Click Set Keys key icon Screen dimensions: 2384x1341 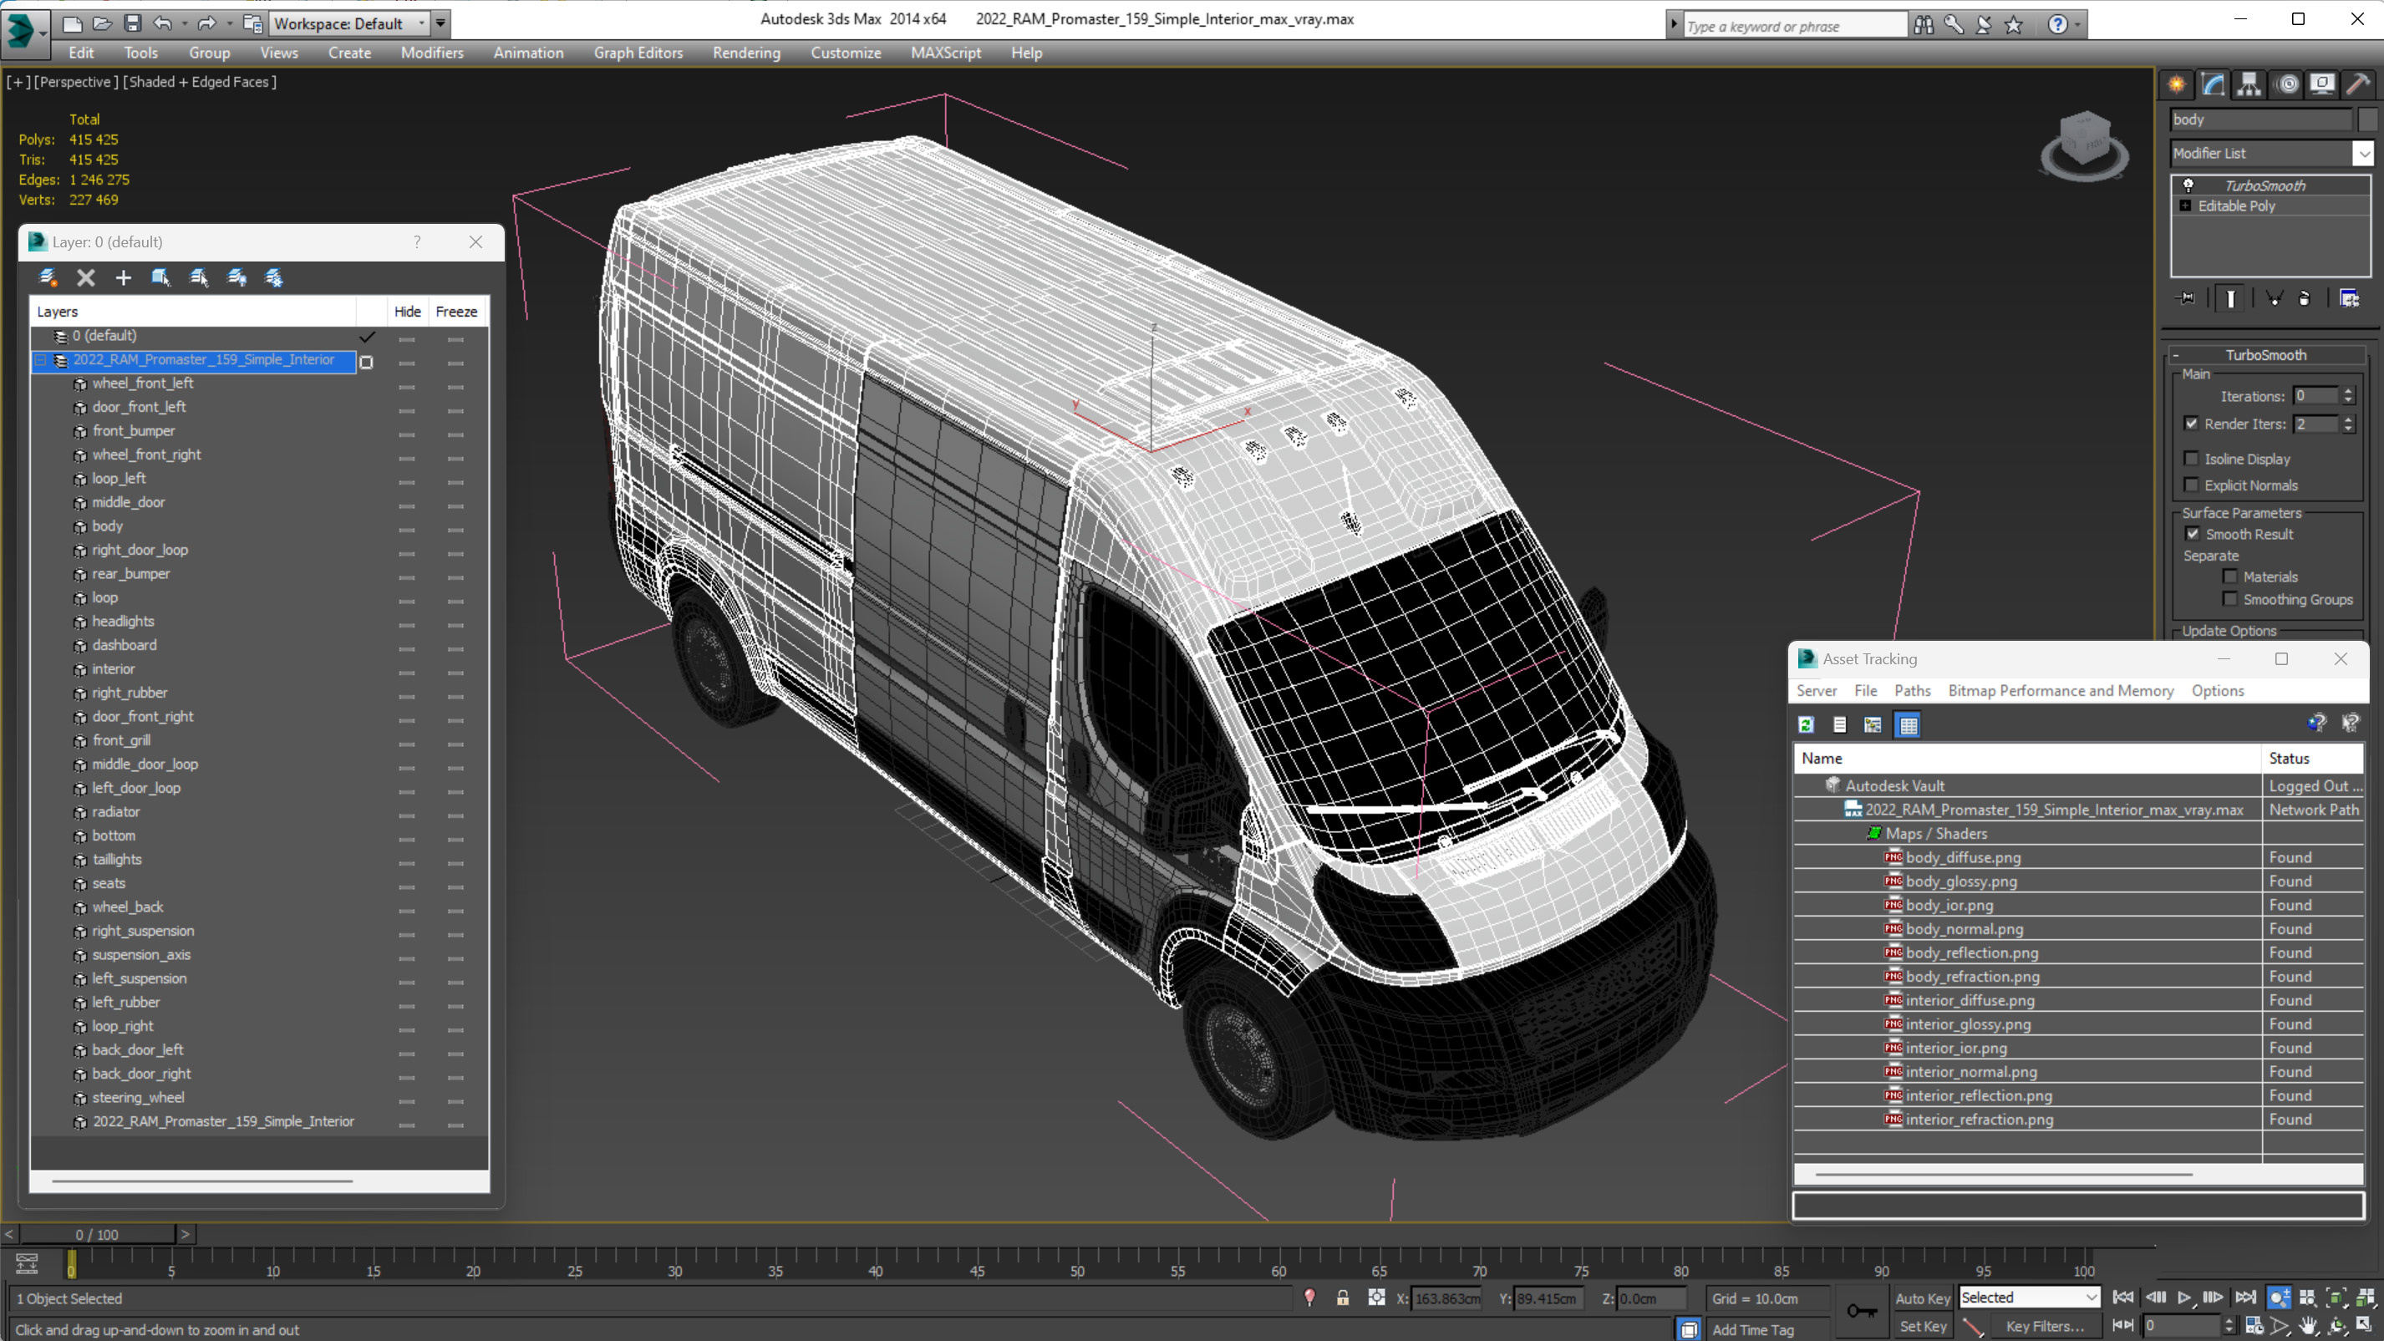coord(1861,1310)
